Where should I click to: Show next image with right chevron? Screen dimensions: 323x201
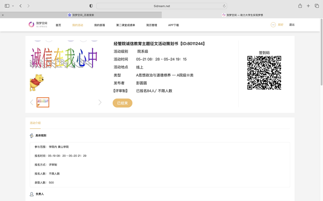tap(100, 103)
